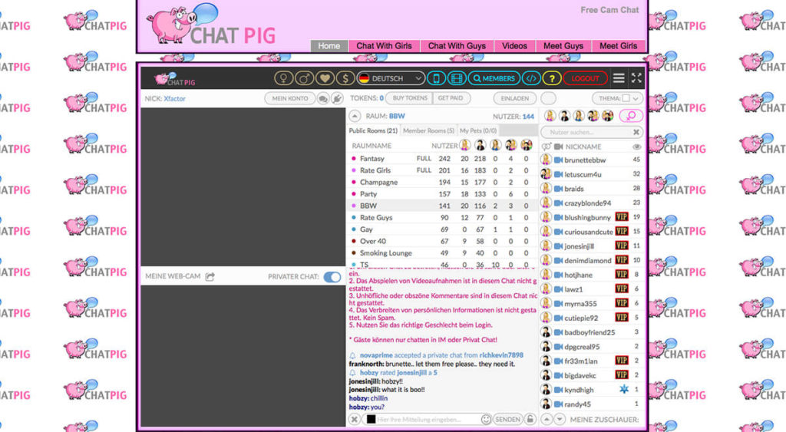This screenshot has height=432, width=786.
Task: Click the share icon next to Meine Web-Cam
Action: [x=210, y=277]
